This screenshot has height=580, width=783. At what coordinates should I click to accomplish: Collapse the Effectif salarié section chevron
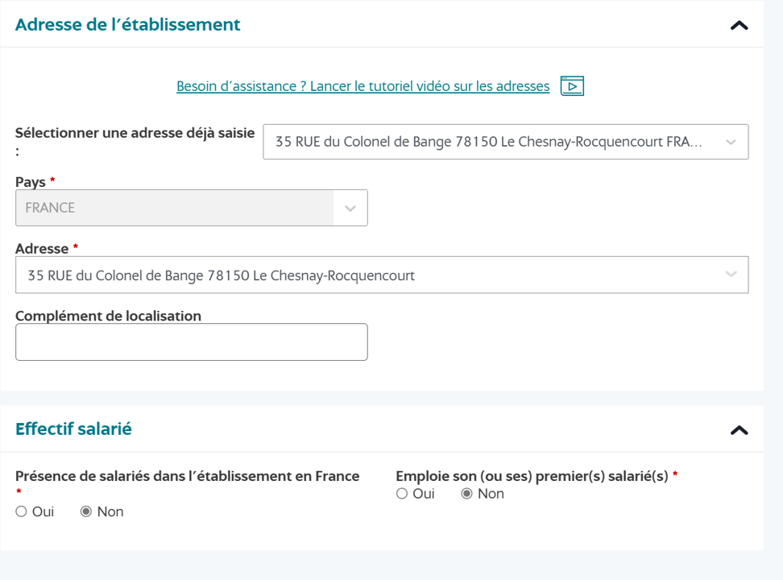(738, 430)
